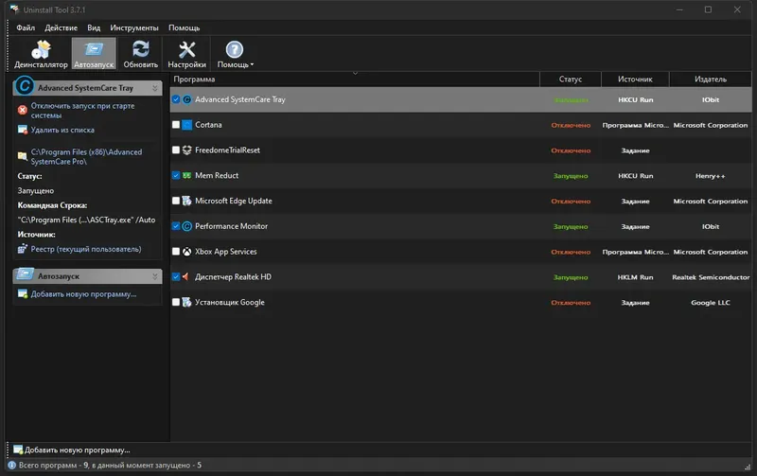Click Добавить новую программу in side panel
Screen dimensions: 757x476
tap(83, 294)
